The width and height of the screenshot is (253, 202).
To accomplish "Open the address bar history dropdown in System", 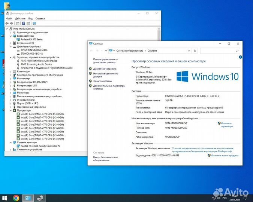I will 189,51.
